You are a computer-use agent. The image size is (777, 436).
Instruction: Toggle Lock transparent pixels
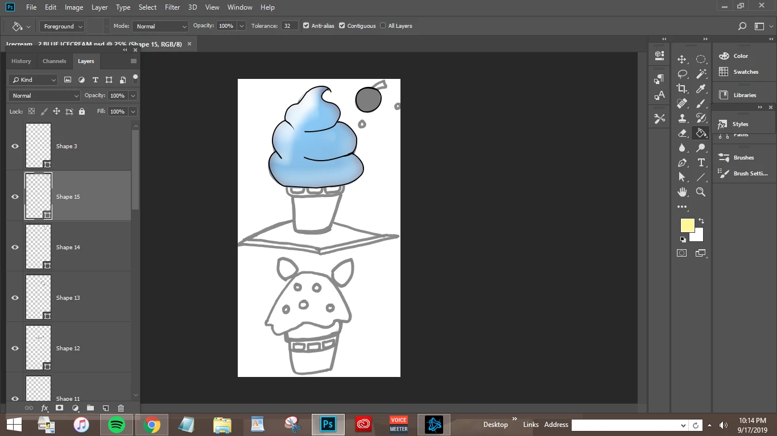(x=31, y=111)
